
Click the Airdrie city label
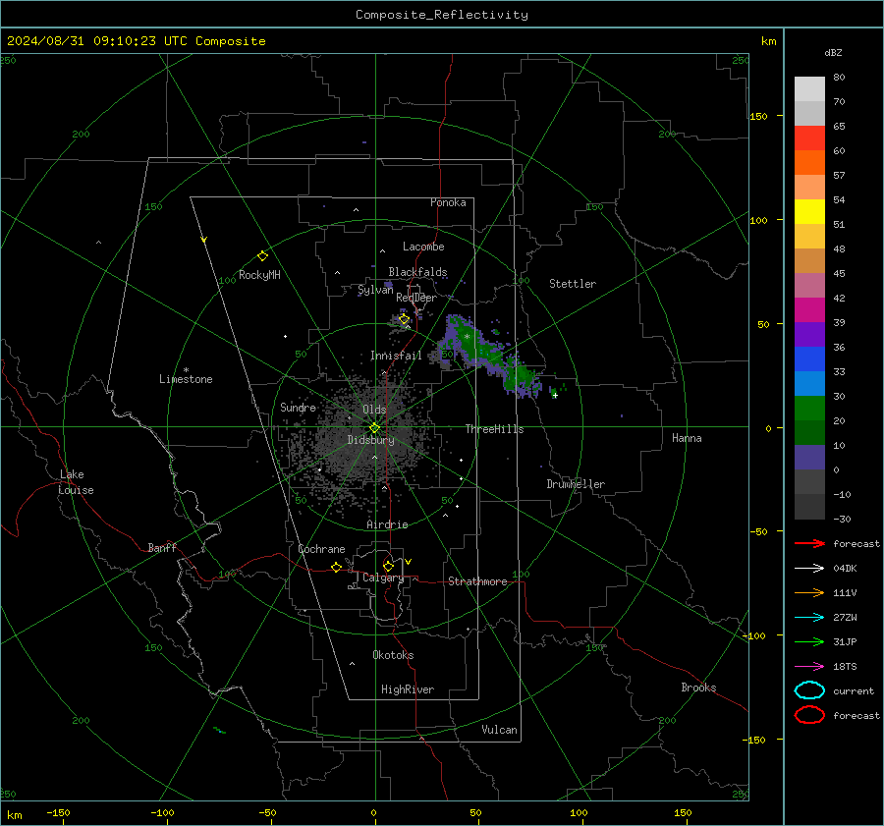[387, 524]
